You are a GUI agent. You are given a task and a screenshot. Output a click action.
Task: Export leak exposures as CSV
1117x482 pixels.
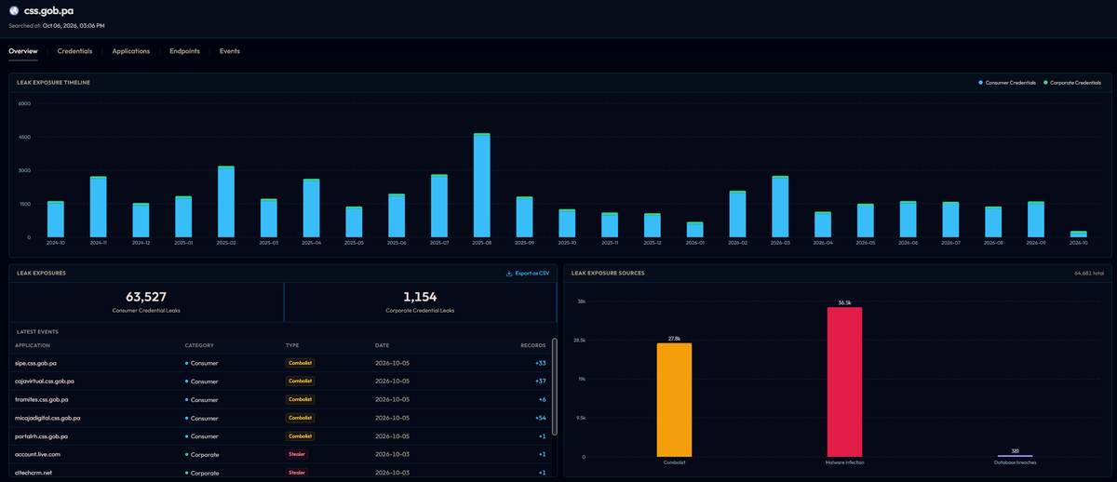(527, 274)
